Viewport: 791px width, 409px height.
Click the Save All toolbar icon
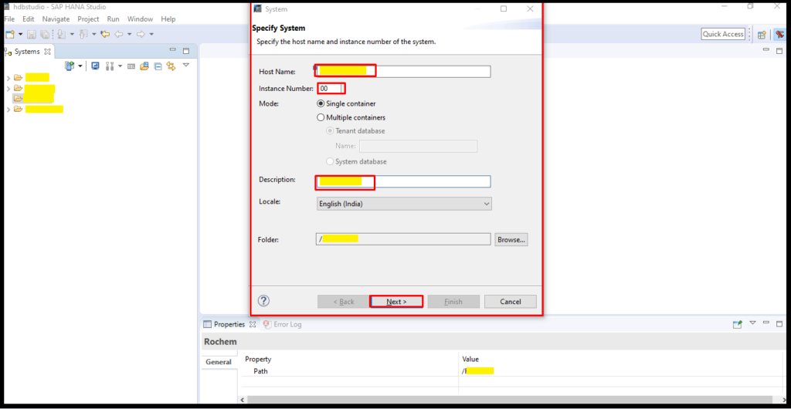[45, 34]
